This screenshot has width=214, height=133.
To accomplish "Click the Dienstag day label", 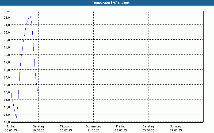I will (x=38, y=127).
